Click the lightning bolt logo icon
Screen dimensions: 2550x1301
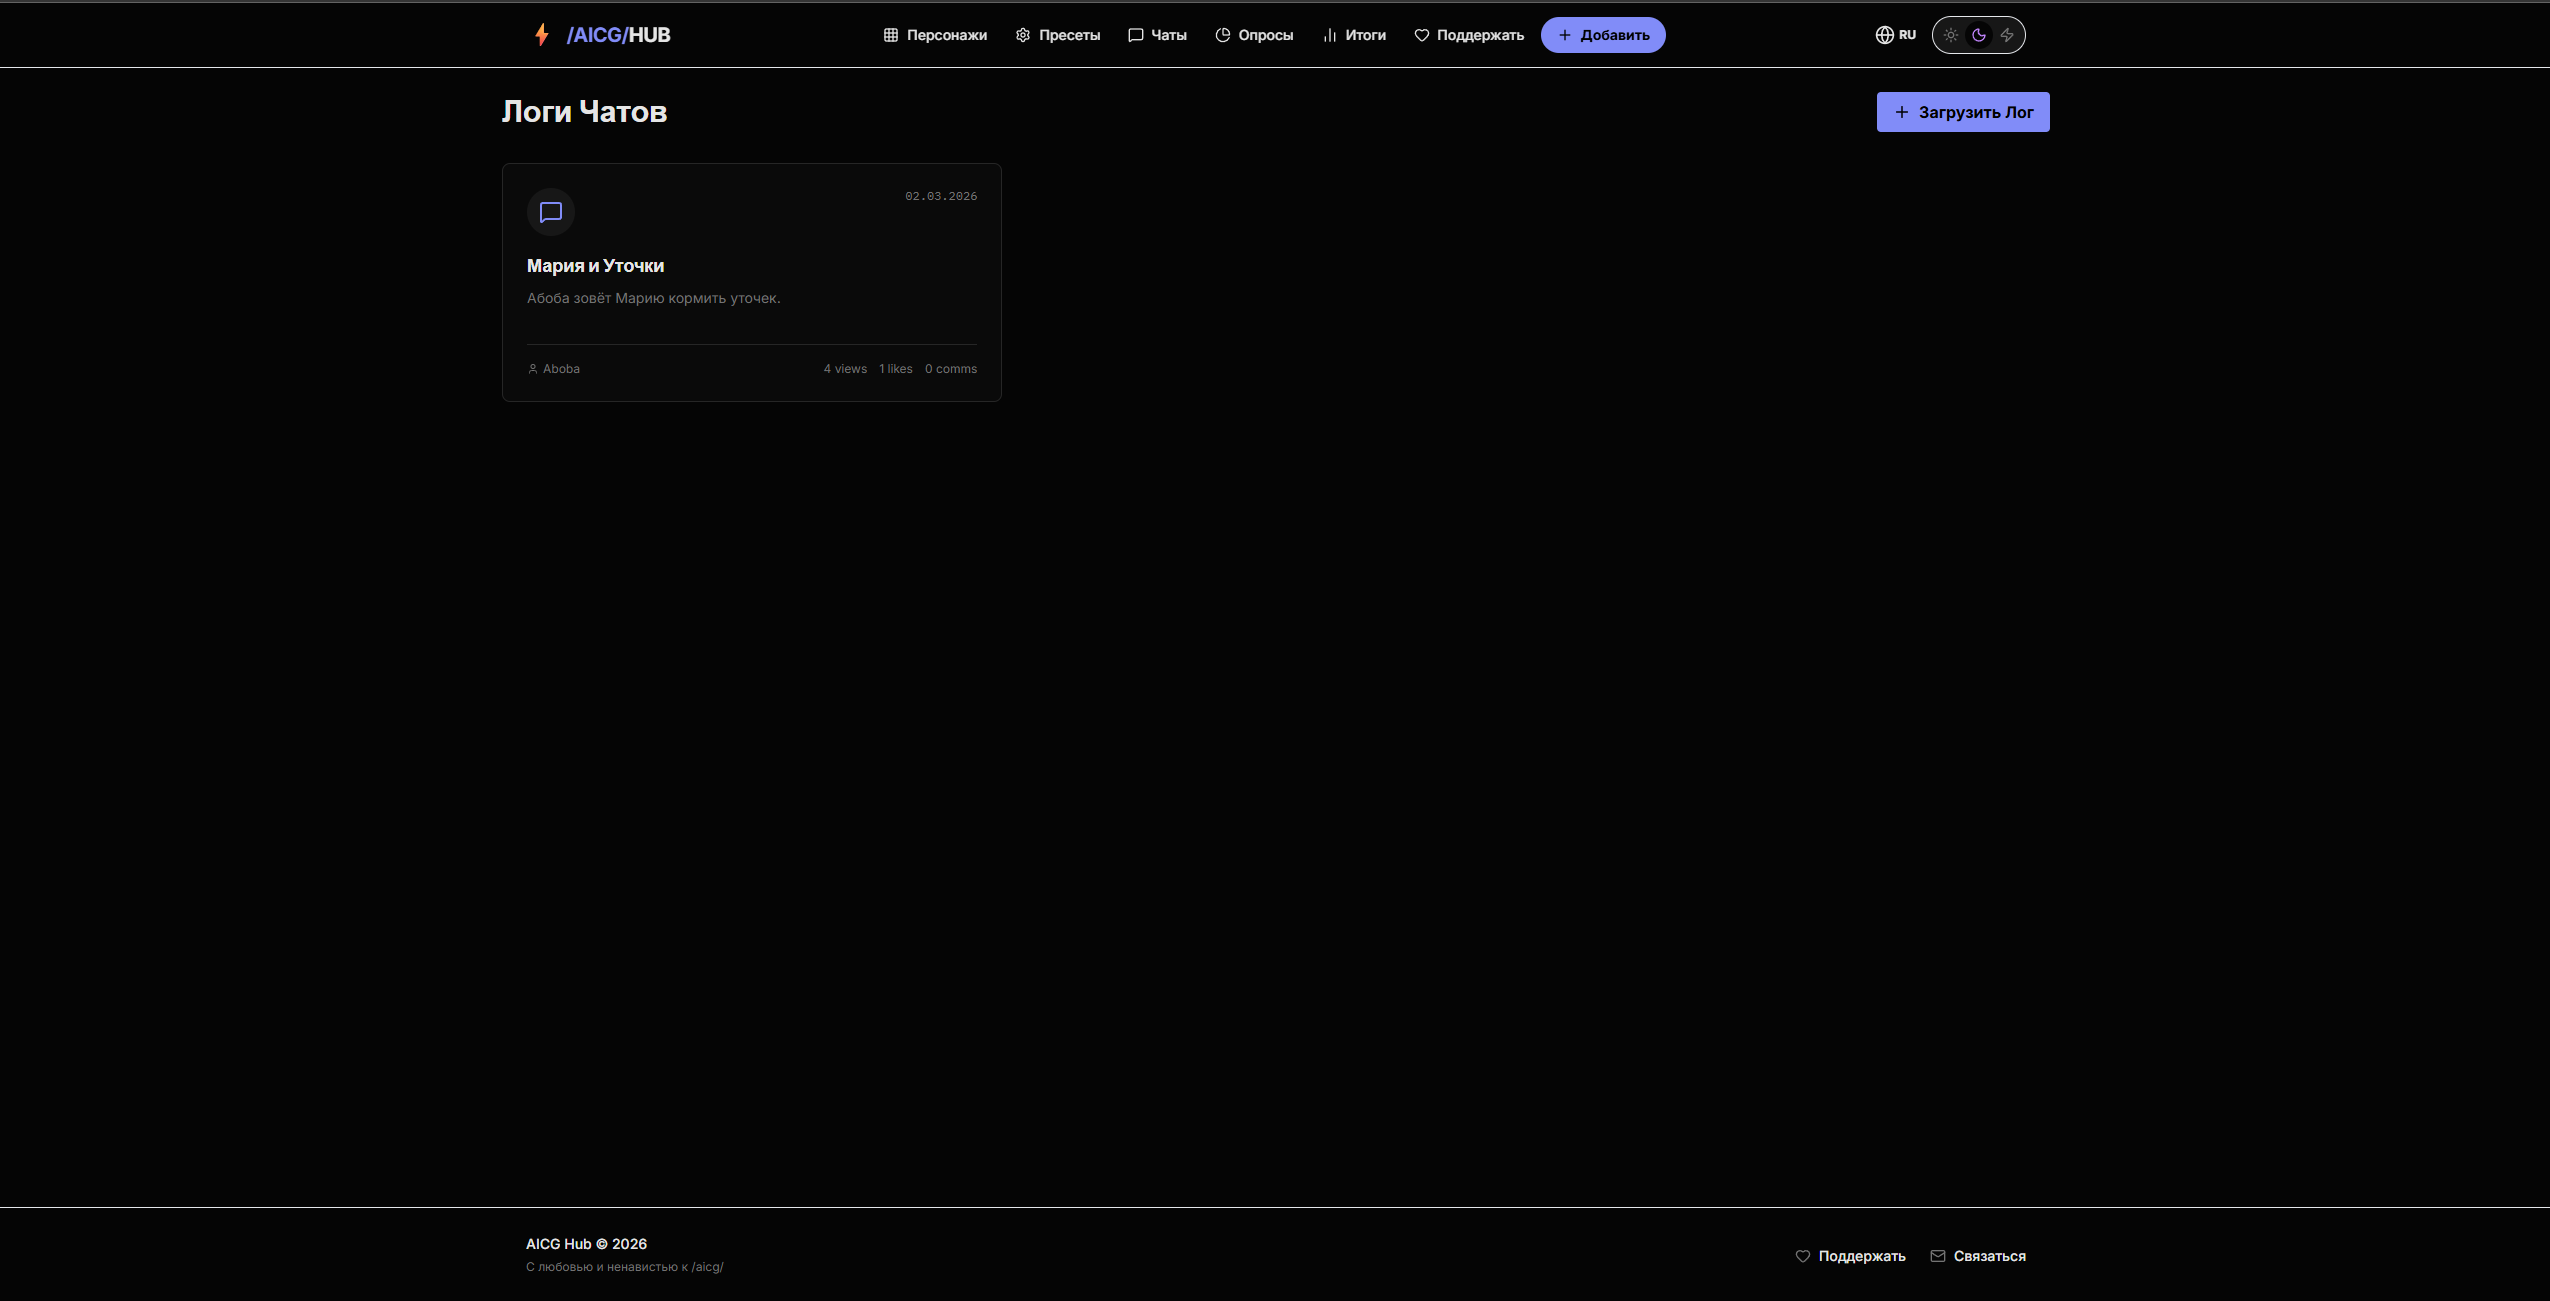tap(542, 35)
